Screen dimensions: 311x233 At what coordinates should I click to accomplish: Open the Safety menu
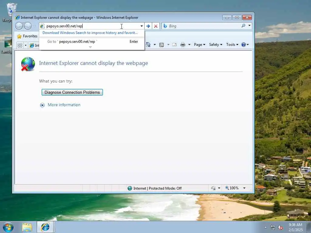[216, 45]
